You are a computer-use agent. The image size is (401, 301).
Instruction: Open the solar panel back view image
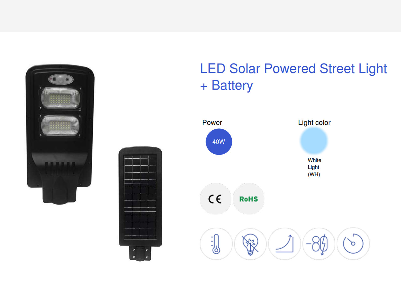[x=140, y=204]
